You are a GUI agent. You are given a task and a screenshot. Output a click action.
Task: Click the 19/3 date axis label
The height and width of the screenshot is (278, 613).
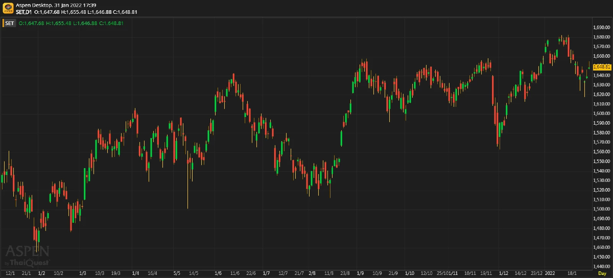tap(115, 273)
